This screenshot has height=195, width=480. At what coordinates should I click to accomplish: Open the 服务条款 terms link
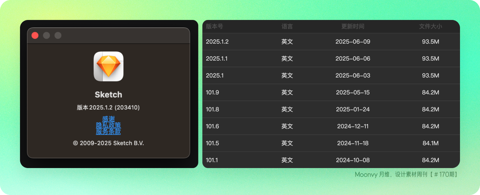point(108,131)
